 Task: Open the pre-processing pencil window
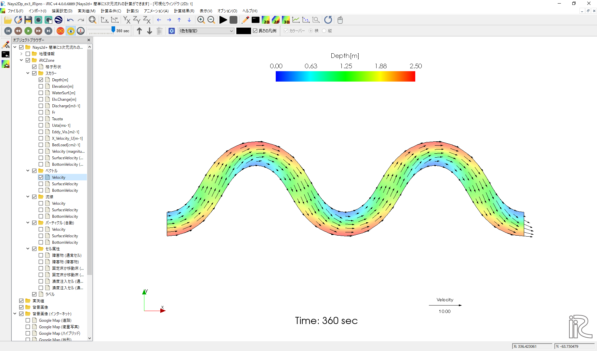coord(245,20)
